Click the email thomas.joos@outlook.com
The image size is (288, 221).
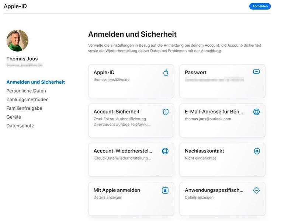208,119
